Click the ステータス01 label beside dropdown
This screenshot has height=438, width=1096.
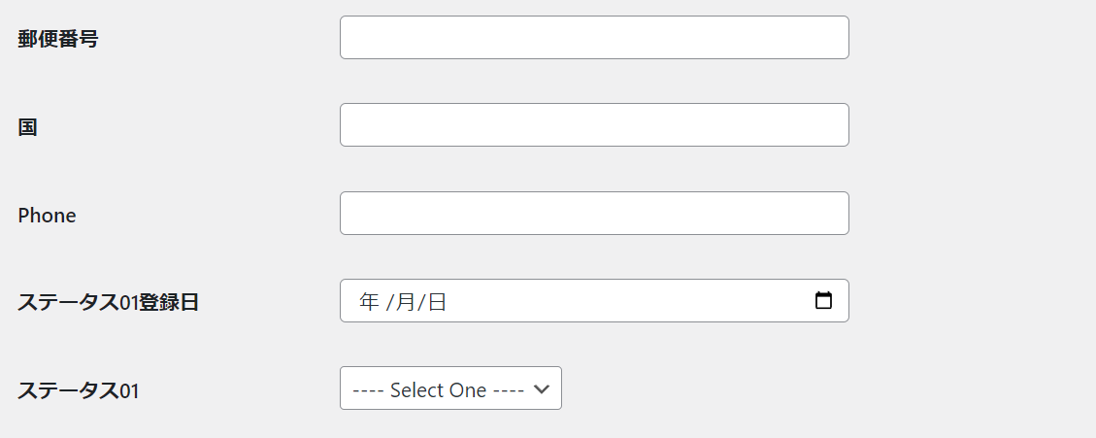click(x=79, y=391)
